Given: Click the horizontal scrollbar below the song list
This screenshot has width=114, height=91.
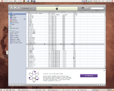Looking at the screenshot, I should tap(65, 68).
